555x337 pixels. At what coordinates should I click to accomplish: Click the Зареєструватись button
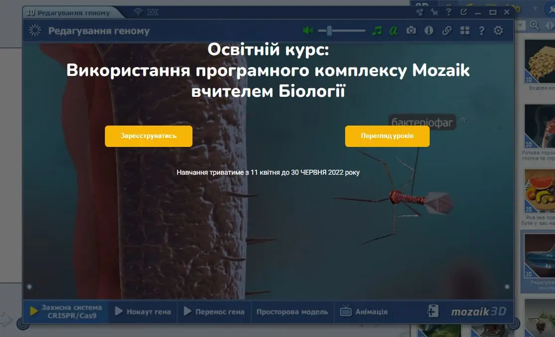149,136
